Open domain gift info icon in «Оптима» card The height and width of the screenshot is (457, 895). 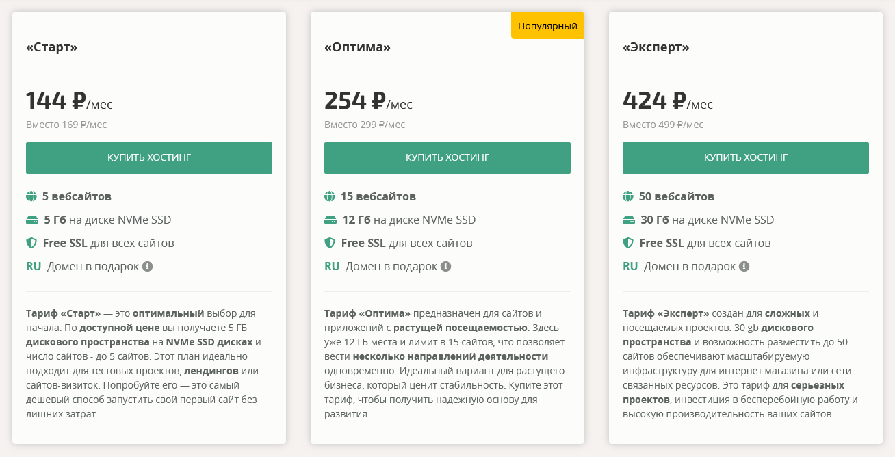pos(445,267)
